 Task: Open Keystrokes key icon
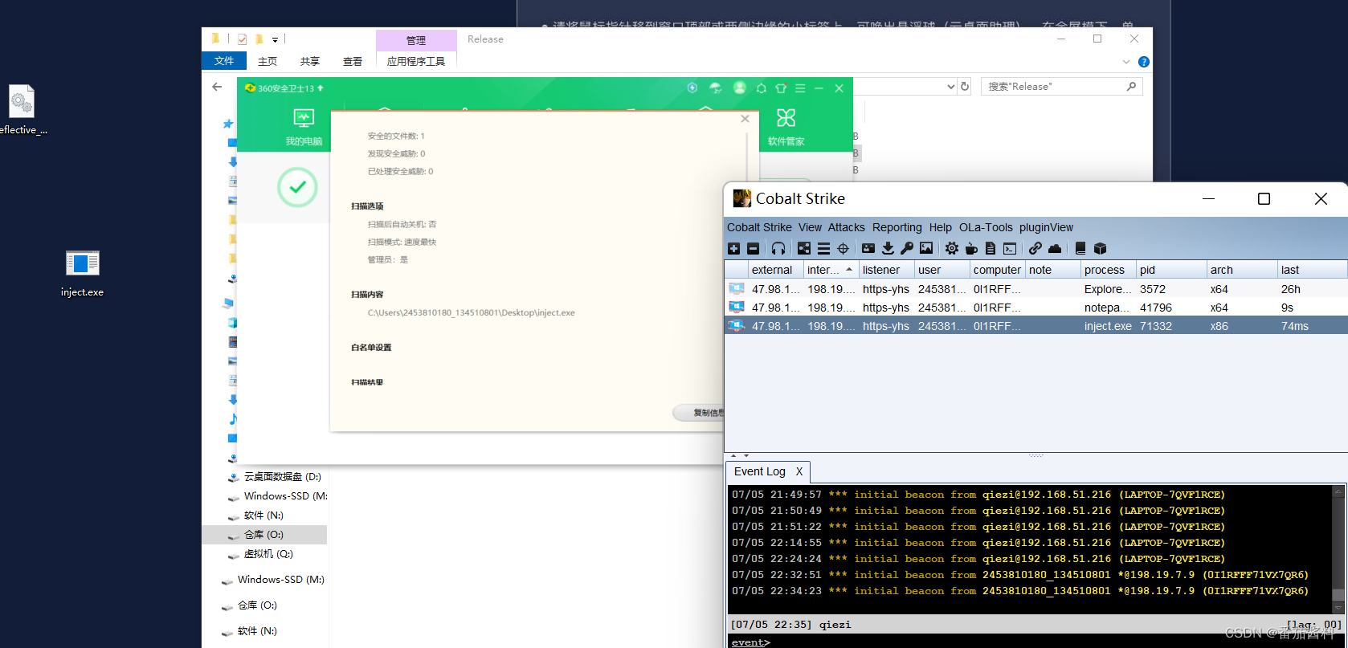pos(907,249)
